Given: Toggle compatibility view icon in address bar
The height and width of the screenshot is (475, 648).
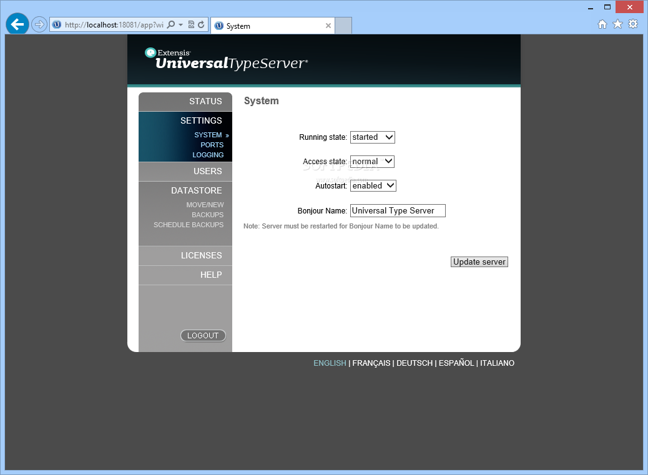Looking at the screenshot, I should (x=192, y=25).
